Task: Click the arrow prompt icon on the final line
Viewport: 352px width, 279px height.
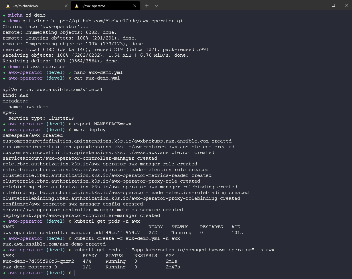Action: (4, 273)
